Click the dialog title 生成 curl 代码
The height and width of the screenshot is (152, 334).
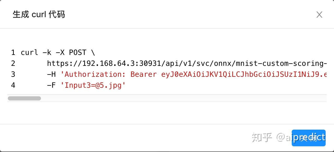tap(39, 15)
